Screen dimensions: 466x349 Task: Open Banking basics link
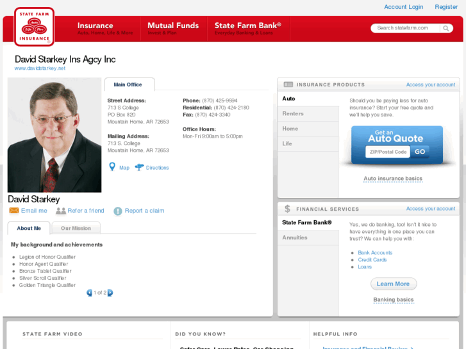click(x=394, y=300)
